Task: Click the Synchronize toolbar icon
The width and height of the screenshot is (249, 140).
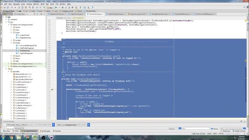Action: coord(8,7)
